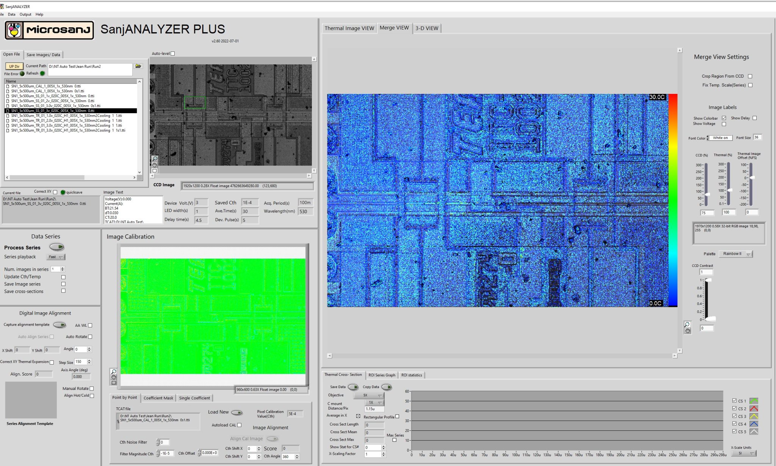Expand the Series playback Fast dropdown
The width and height of the screenshot is (776, 466).
(x=56, y=257)
